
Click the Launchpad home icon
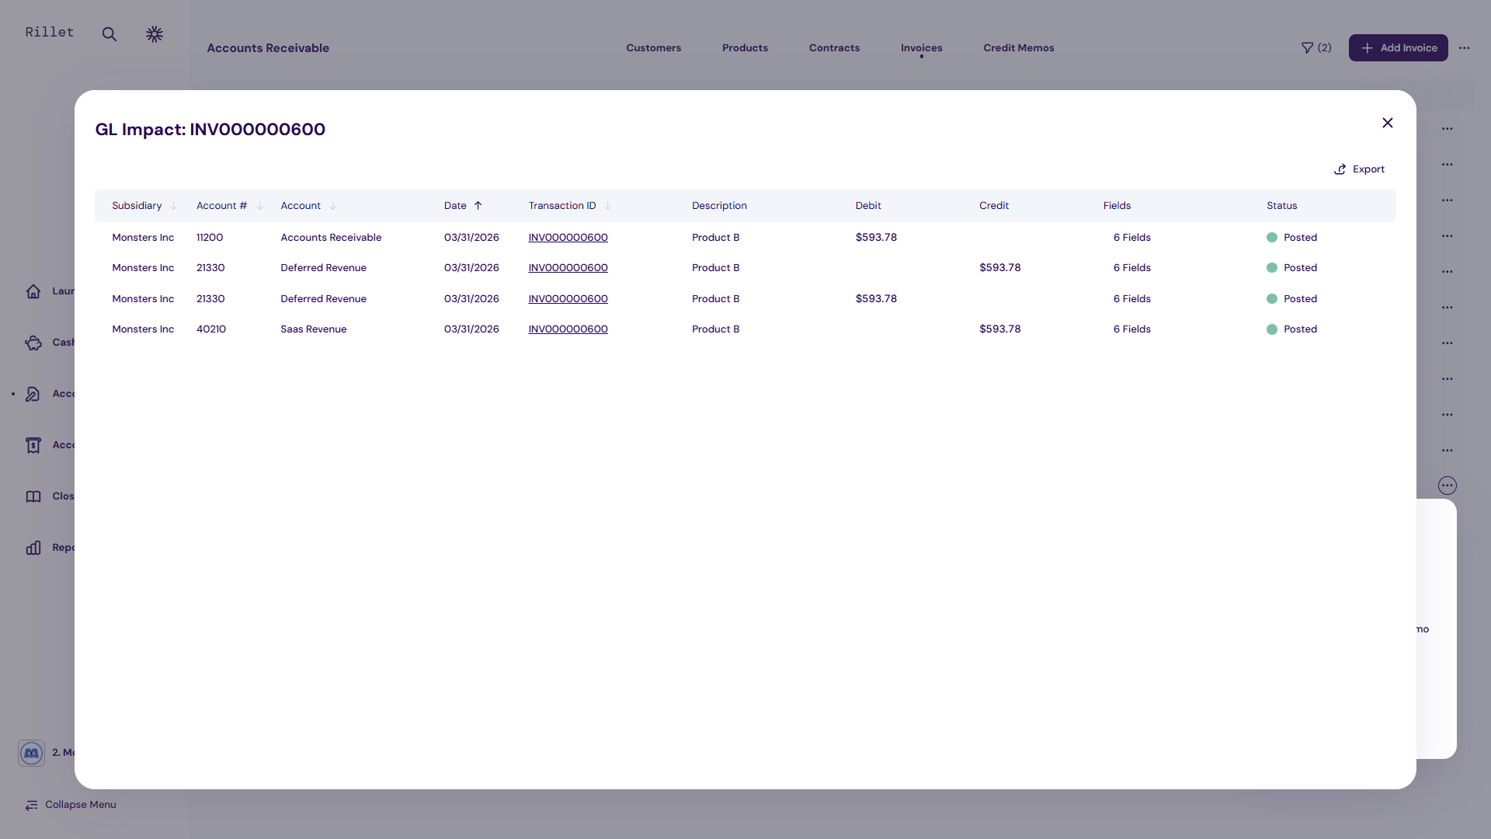pyautogui.click(x=33, y=291)
